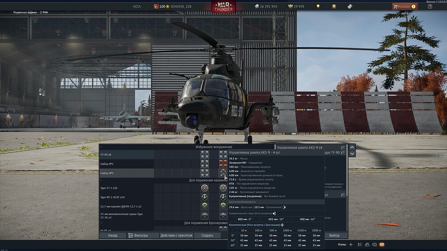The width and height of the screenshot is (447, 251).
Task: Select the Type 57-1 x36 row
Action: (127, 188)
